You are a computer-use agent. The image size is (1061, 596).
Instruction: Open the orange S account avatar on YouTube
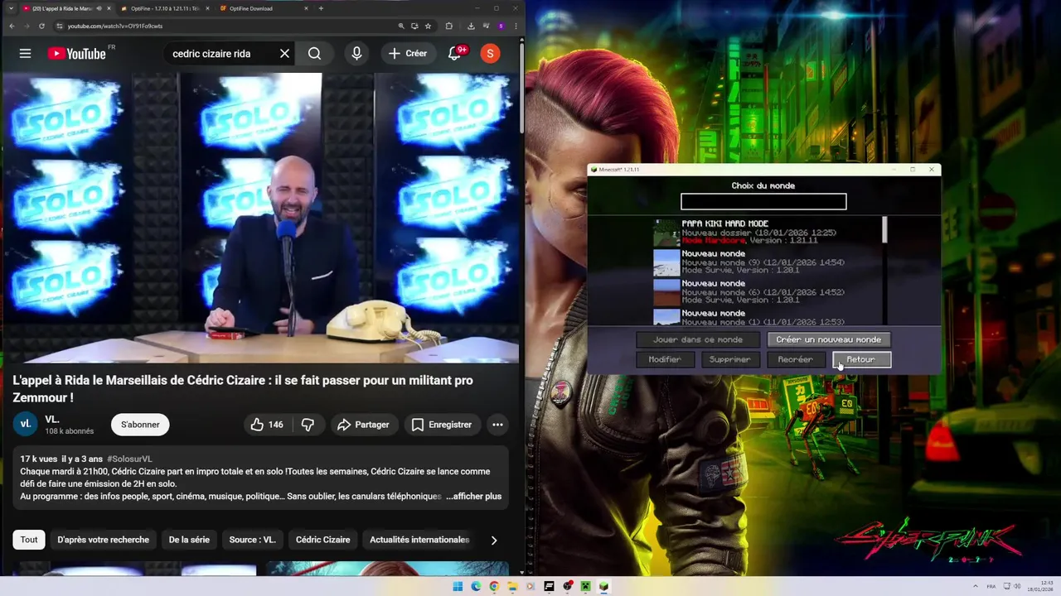coord(490,54)
